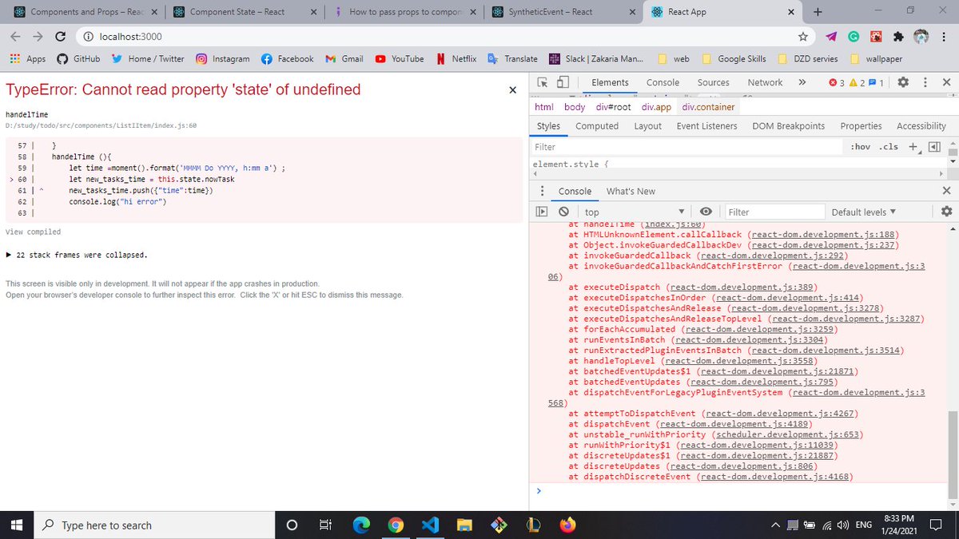Create live expression with the eye icon

coord(706,212)
